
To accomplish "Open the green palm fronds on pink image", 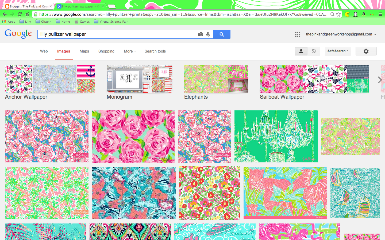I will click(47, 193).
